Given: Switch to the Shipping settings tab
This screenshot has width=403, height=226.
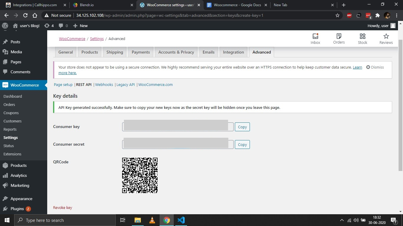Looking at the screenshot, I should pos(115,52).
